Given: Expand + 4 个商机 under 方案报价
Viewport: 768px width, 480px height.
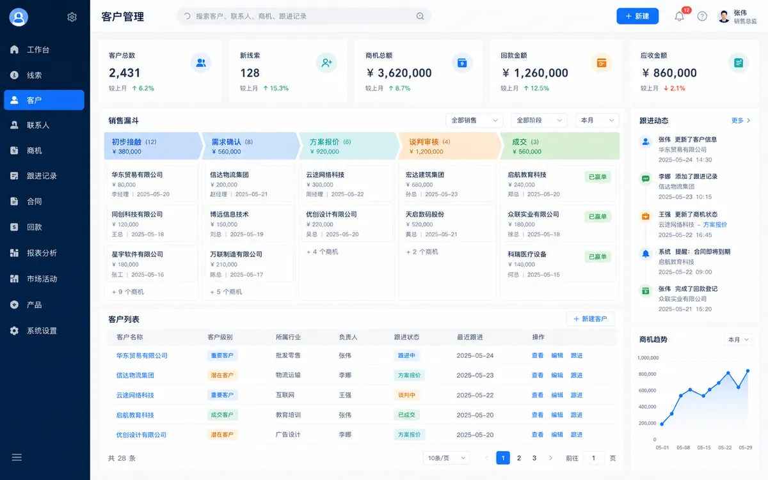Looking at the screenshot, I should [x=322, y=252].
